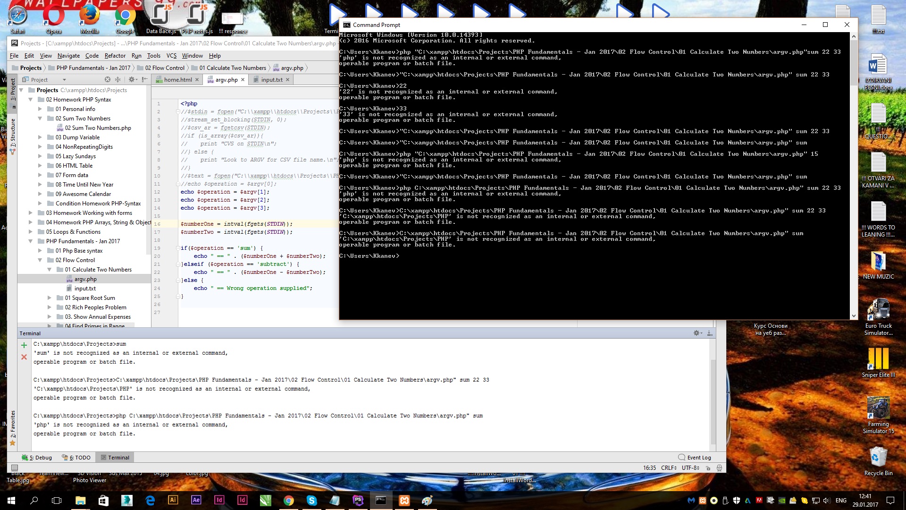The image size is (906, 510).
Task: Open the Action Center notifications icon
Action: [890, 501]
